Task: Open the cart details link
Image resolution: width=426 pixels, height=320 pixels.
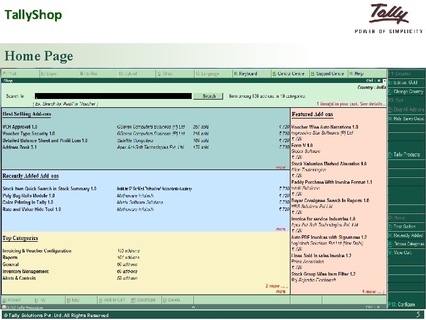Action: [x=351, y=104]
